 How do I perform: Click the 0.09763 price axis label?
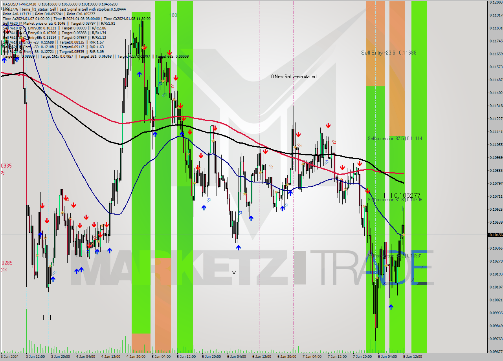(x=496, y=339)
